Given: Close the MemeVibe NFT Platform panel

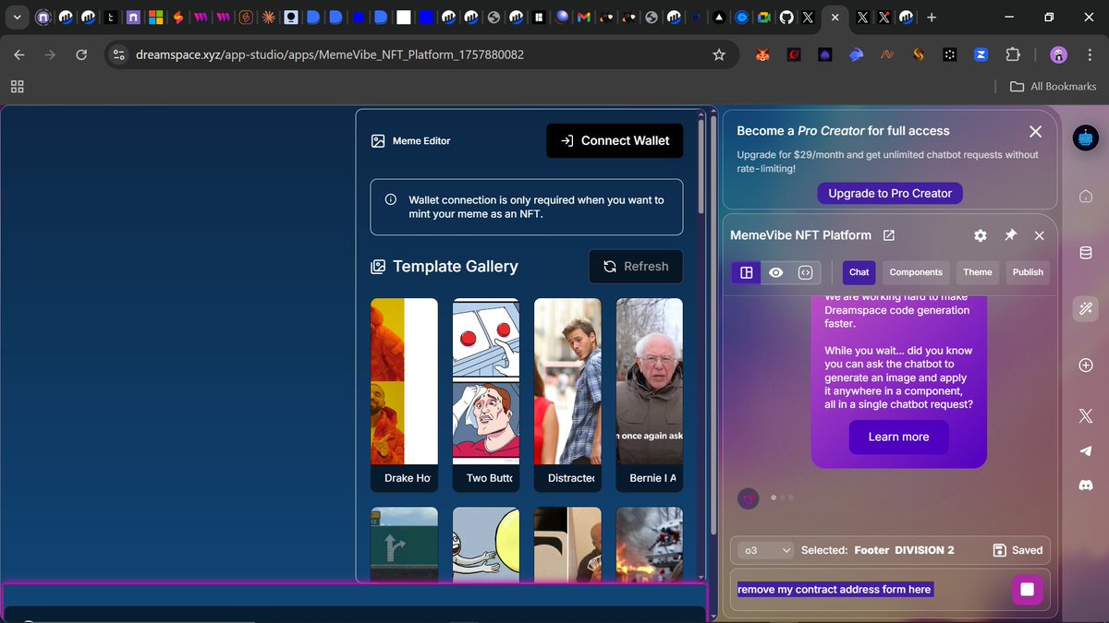Looking at the screenshot, I should [x=1040, y=235].
